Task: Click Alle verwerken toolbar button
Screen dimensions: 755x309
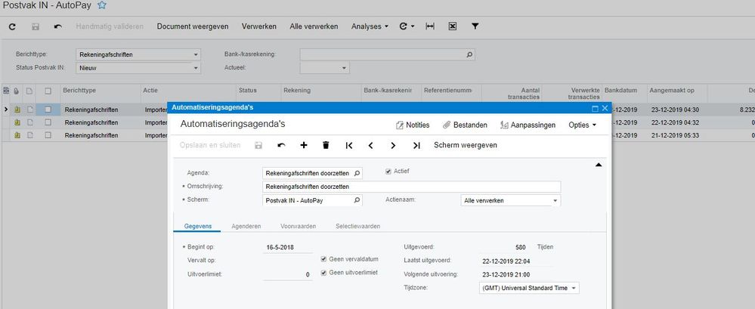Action: pos(314,26)
